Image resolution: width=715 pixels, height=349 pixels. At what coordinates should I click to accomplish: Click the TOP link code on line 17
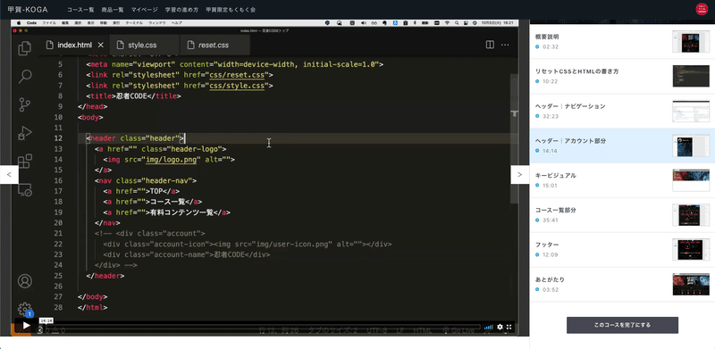click(141, 191)
